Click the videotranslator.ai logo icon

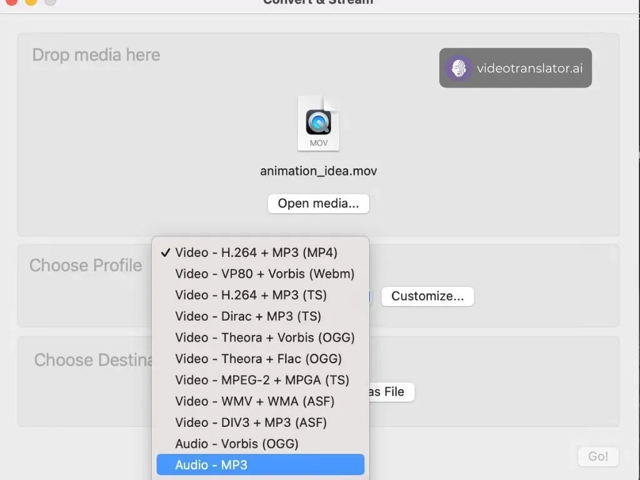[459, 67]
